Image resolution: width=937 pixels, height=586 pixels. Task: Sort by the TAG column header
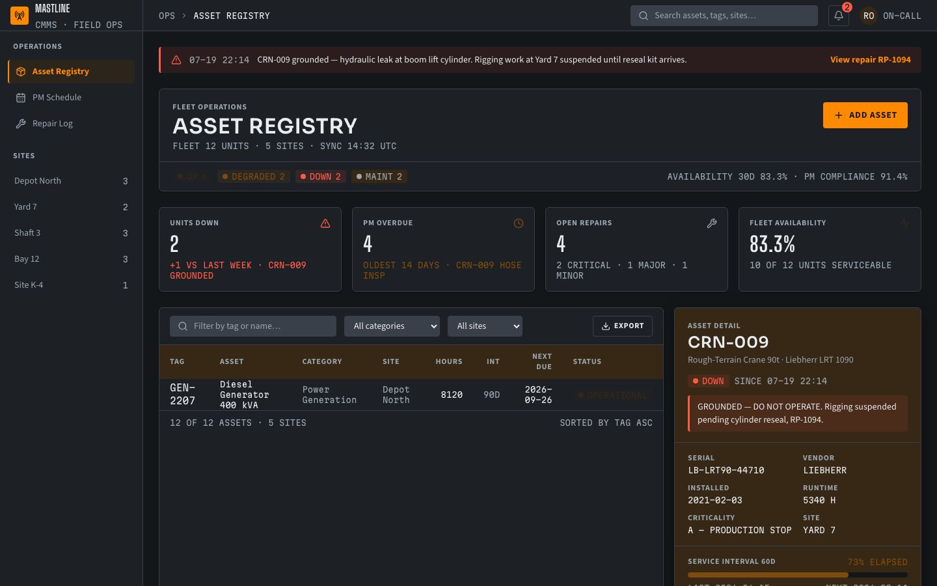click(177, 361)
